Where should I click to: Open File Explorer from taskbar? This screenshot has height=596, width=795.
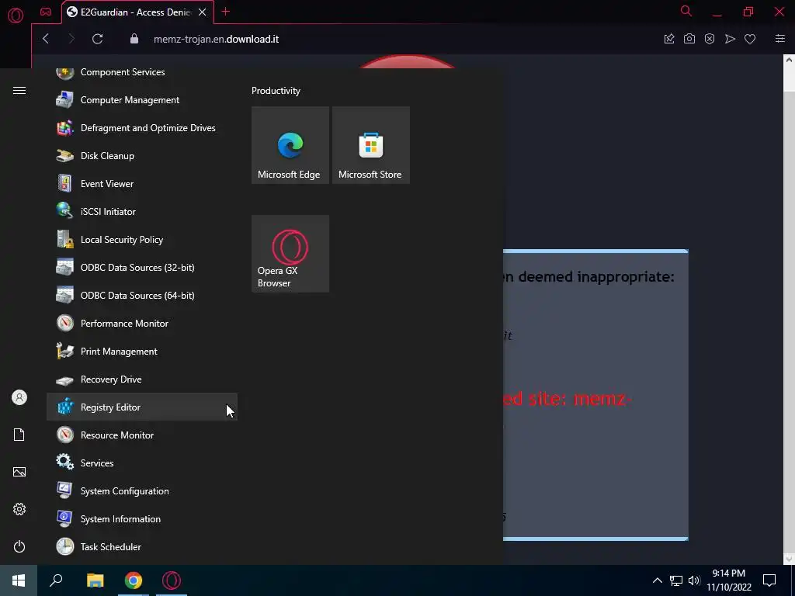[x=95, y=580]
